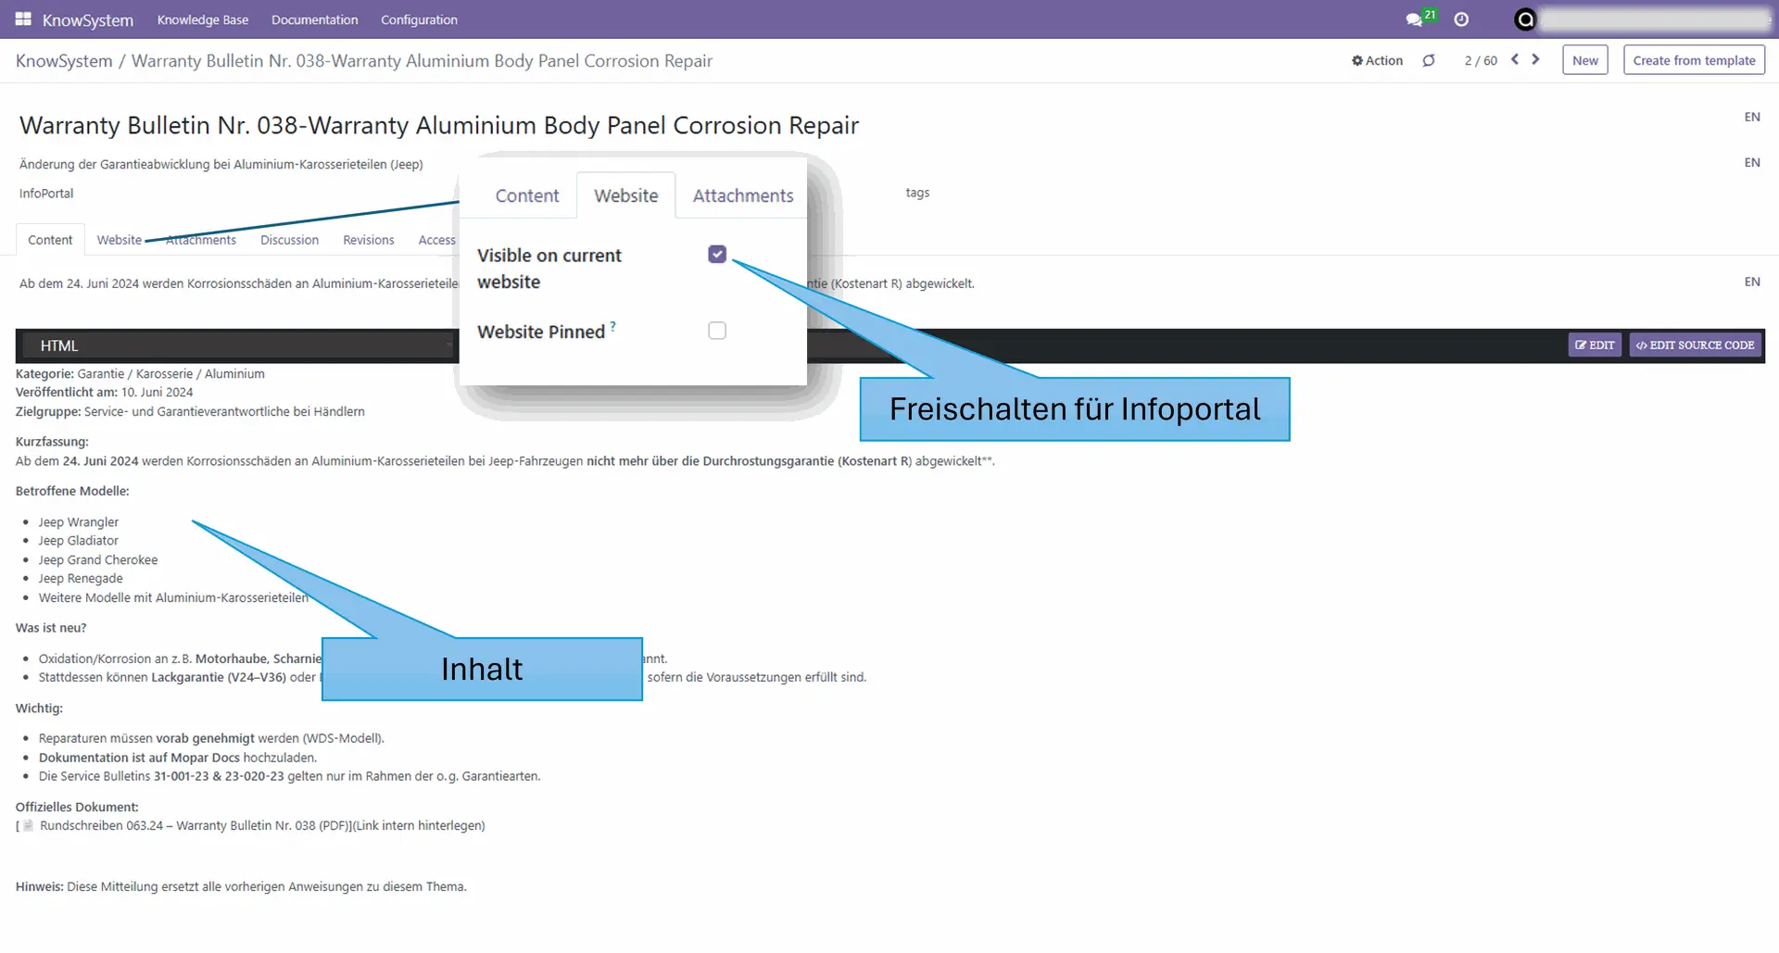This screenshot has height=953, width=1779.
Task: Click the New button
Action: pos(1584,60)
